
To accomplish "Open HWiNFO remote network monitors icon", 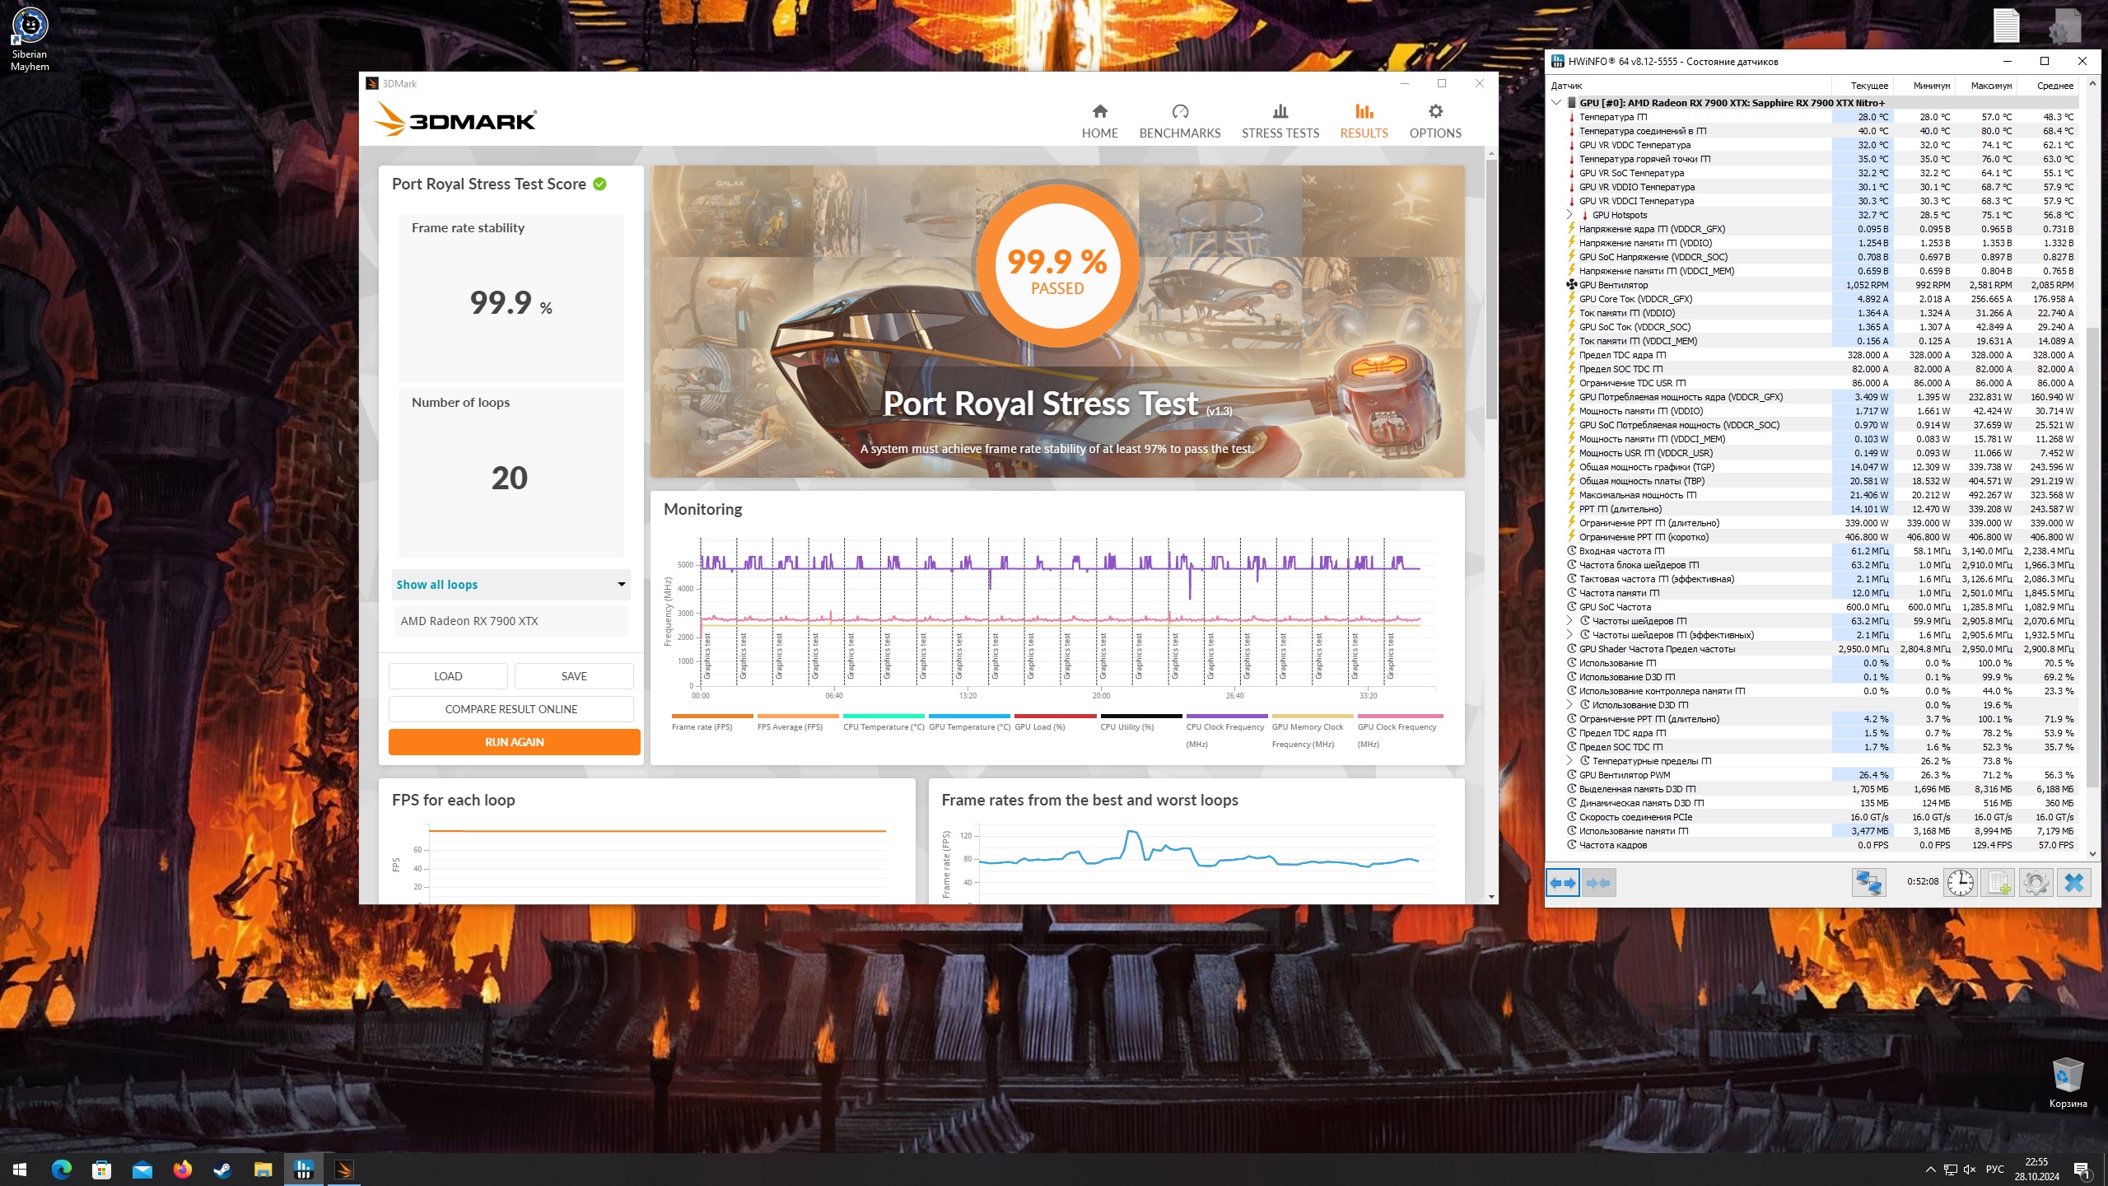I will point(1868,883).
